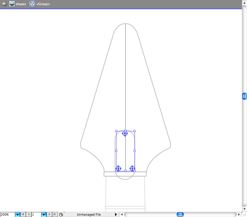
Task: Open the artboard number dropdown
Action: coord(44,214)
